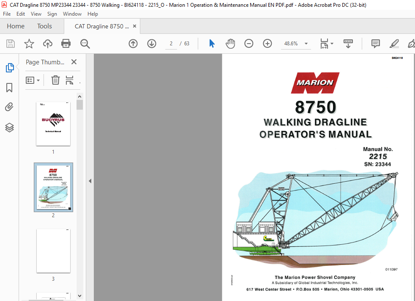The height and width of the screenshot is (301, 415).
Task: Click the scrolling mode read icon
Action: point(348,44)
